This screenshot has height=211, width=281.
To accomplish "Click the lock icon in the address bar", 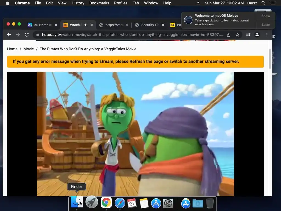I will (37, 35).
